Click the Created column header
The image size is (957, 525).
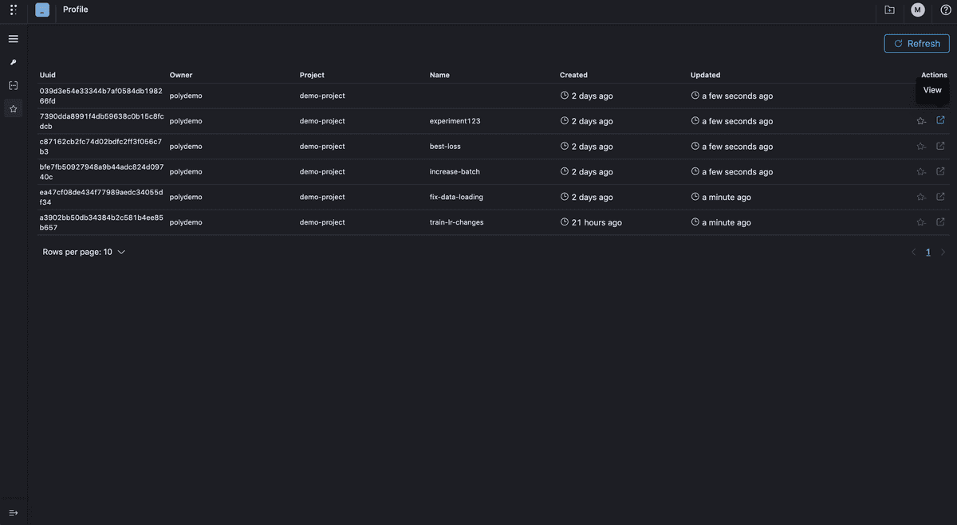click(573, 75)
